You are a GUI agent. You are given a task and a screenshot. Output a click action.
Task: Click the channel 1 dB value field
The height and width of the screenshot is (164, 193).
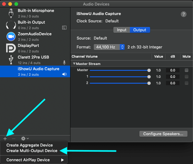[173, 77]
